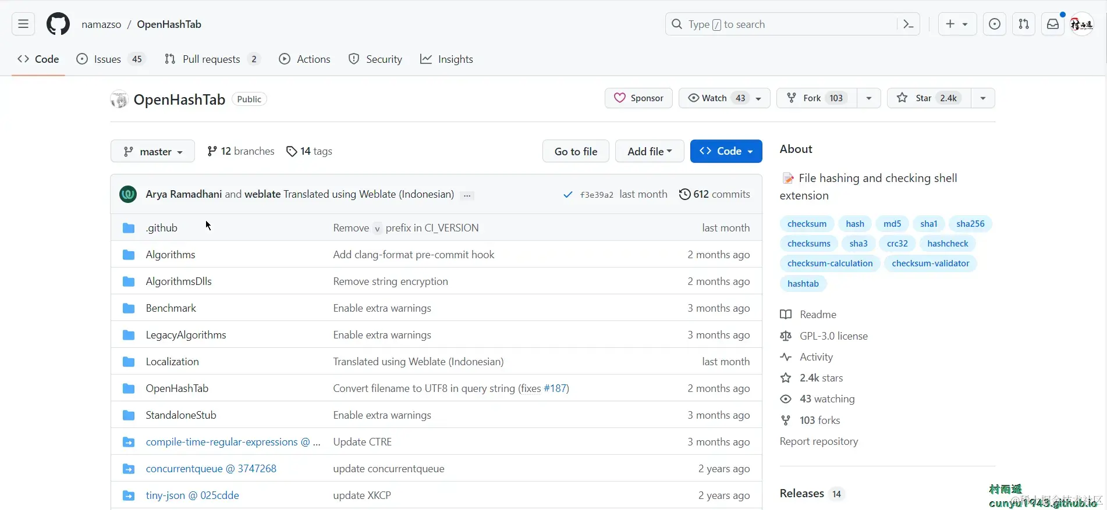Image resolution: width=1107 pixels, height=510 pixels.
Task: Click the eye icon beside 43 watching
Action: [786, 399]
